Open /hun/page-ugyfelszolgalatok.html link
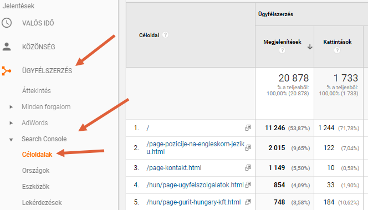368x210 pixels. [195, 185]
